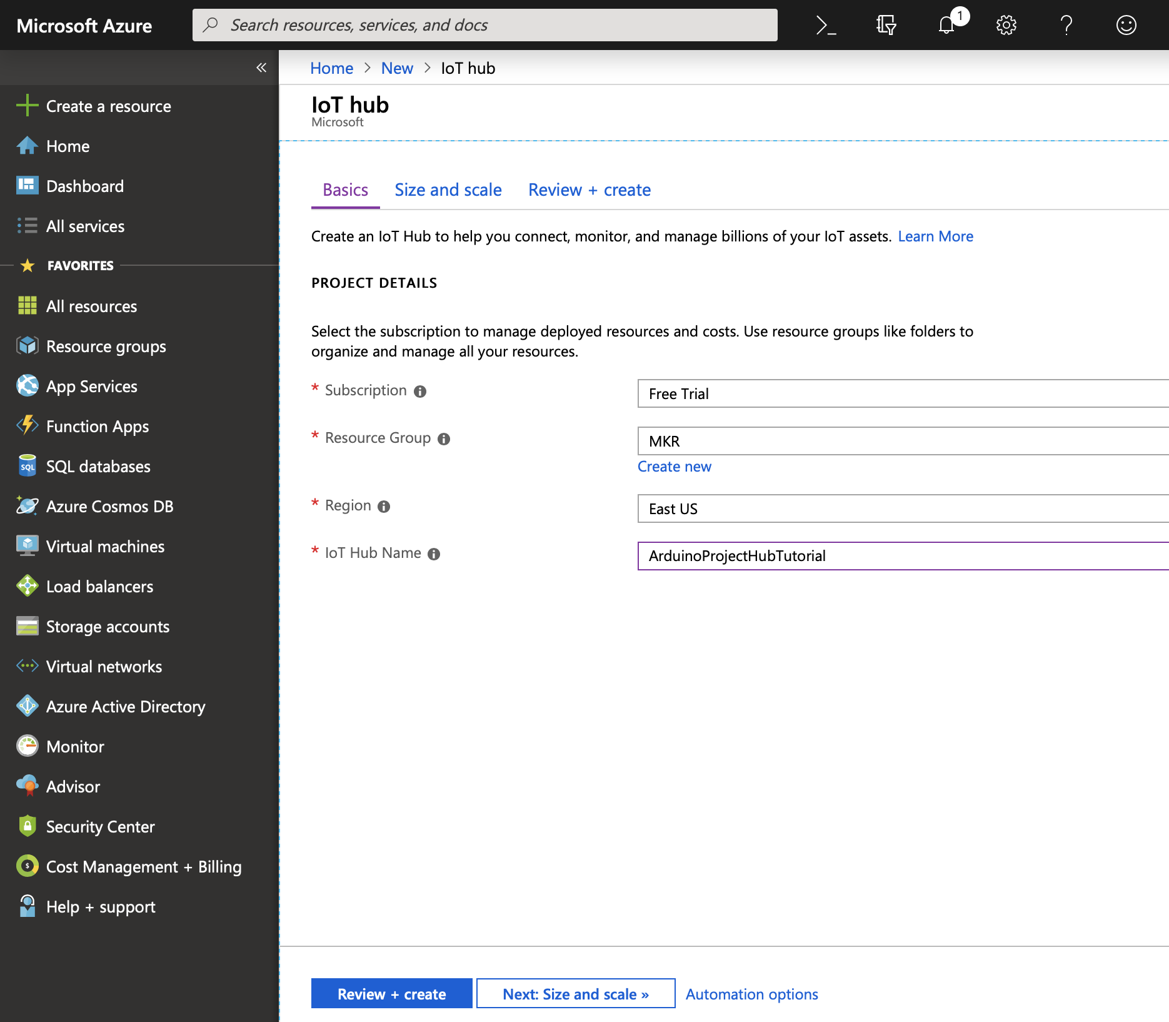Open Cost Management + Billing

tap(144, 866)
